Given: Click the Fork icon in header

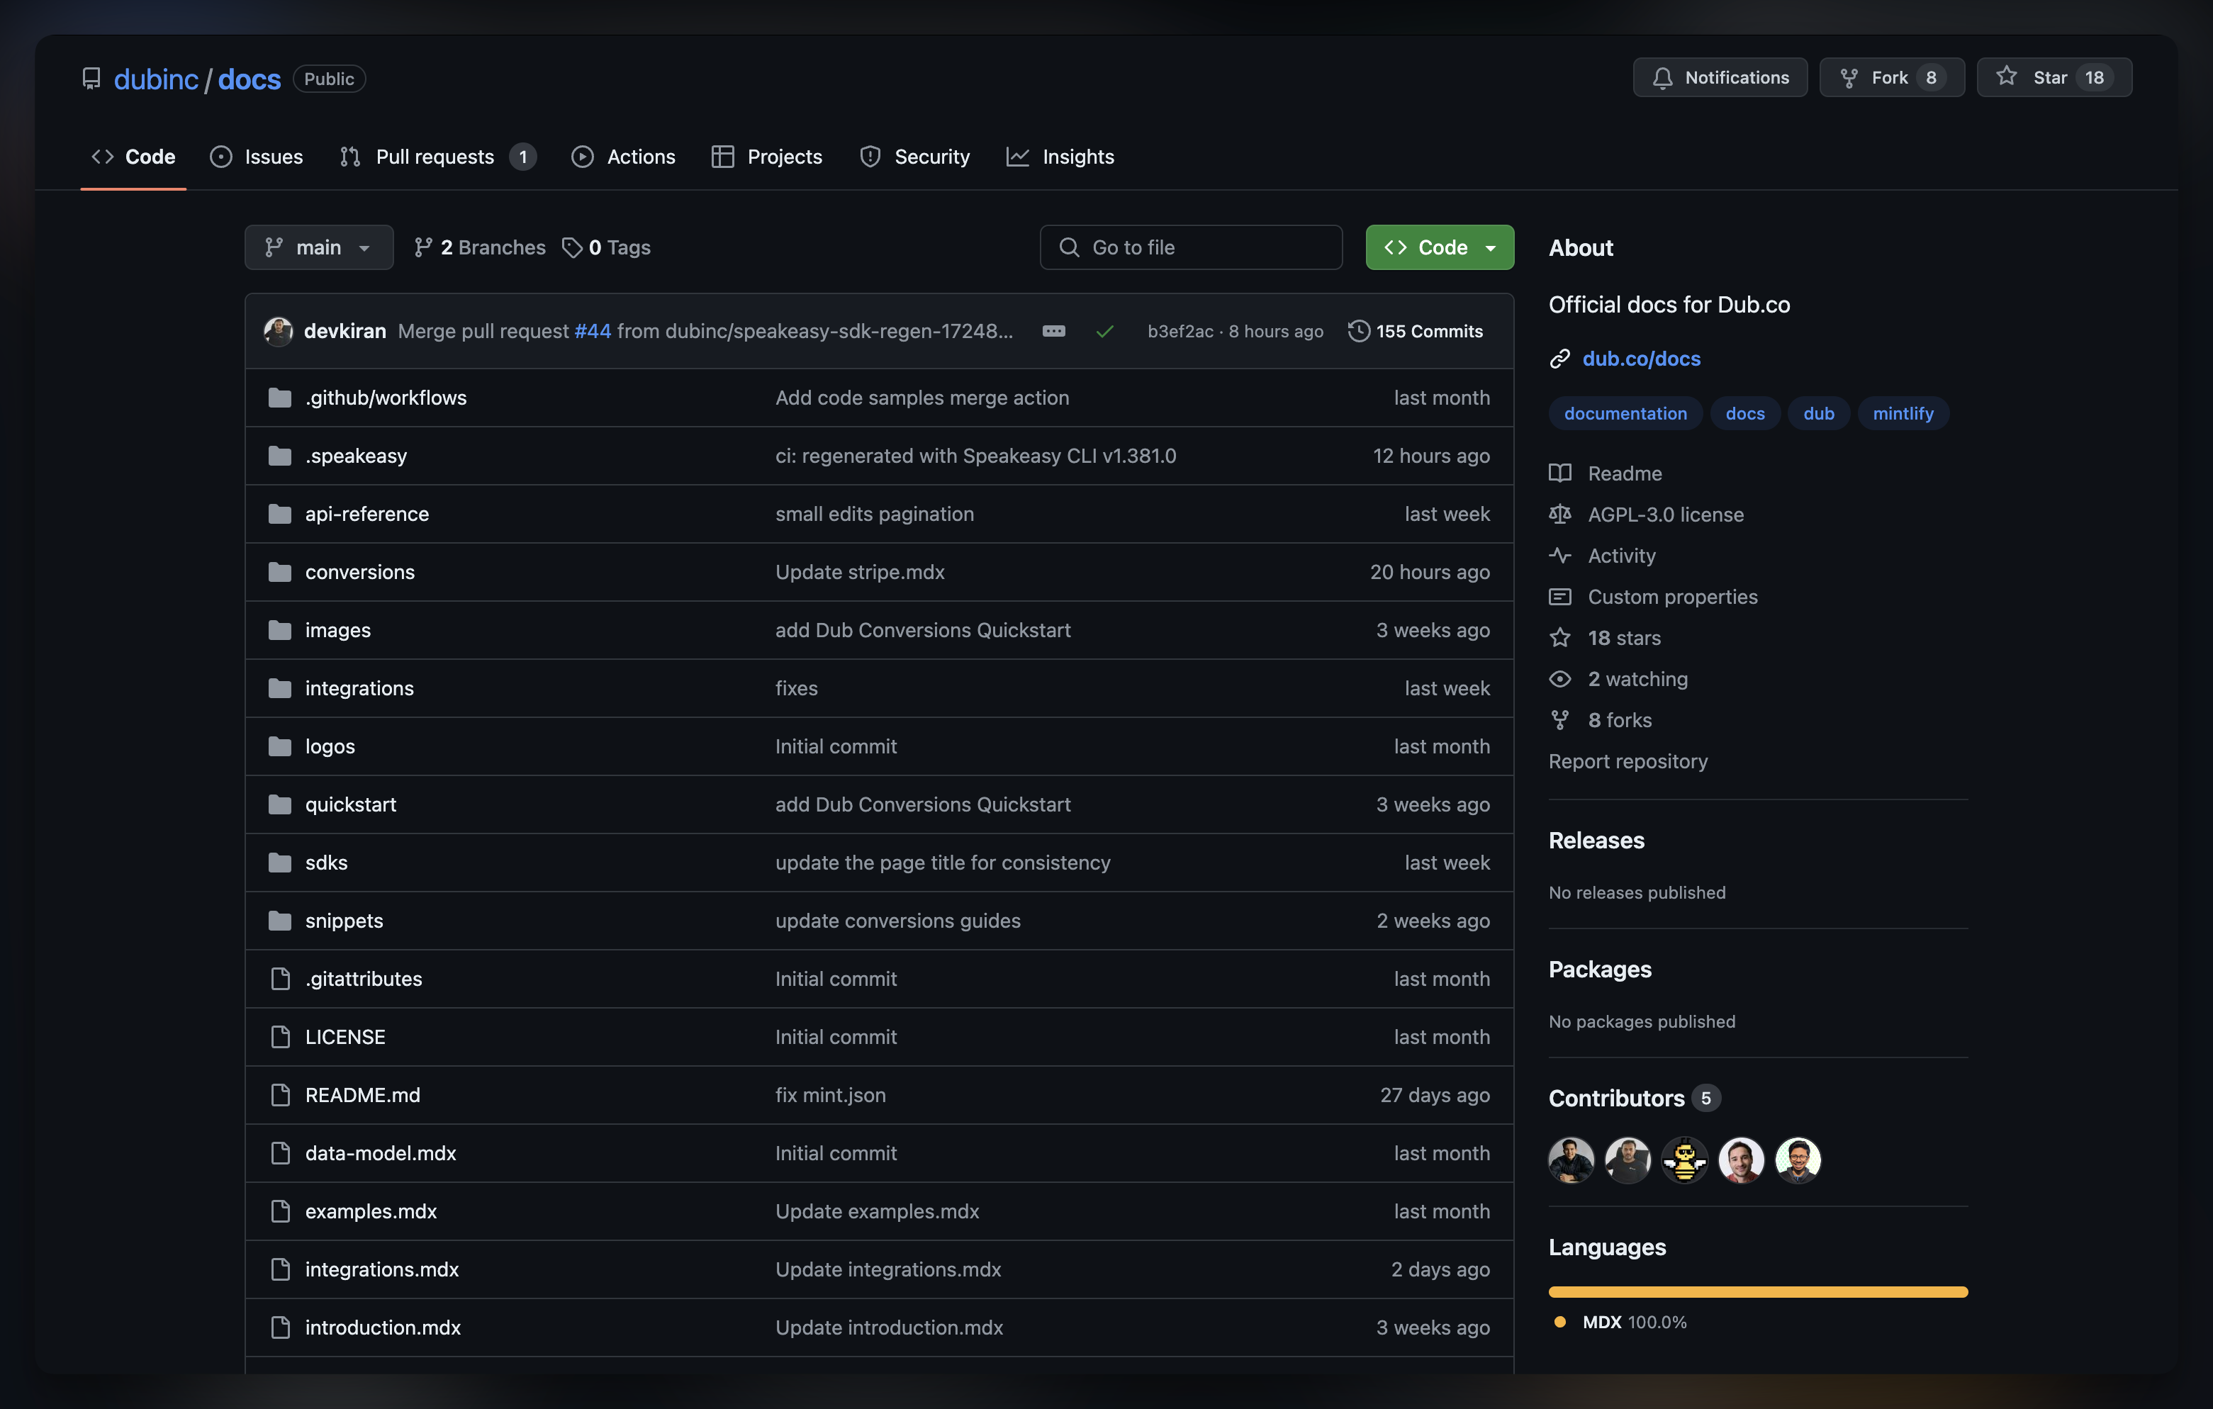Looking at the screenshot, I should [1849, 78].
